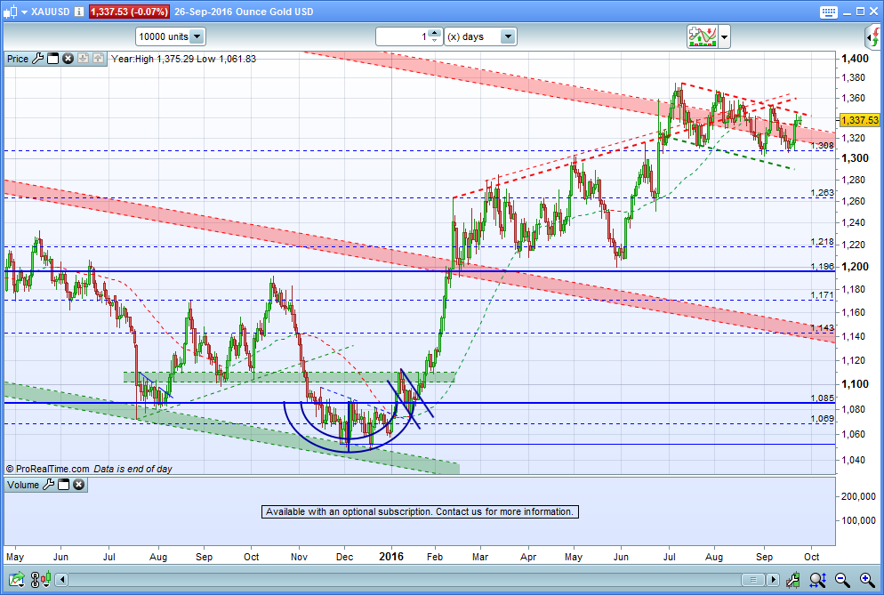Click the share chart icon bottom-left

(16, 579)
